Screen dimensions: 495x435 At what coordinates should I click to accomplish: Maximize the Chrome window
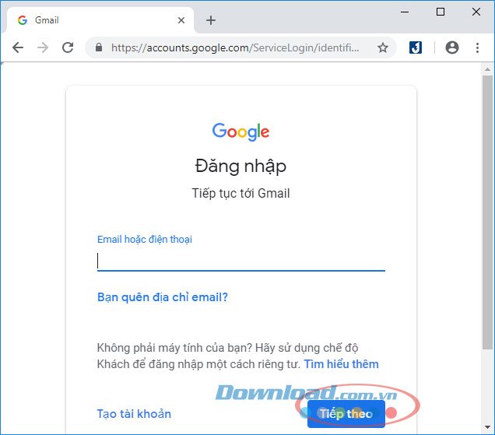(x=441, y=12)
